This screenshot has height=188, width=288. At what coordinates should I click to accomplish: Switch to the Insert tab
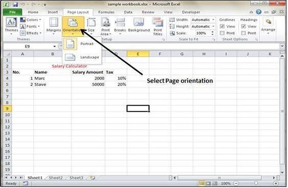click(53, 12)
